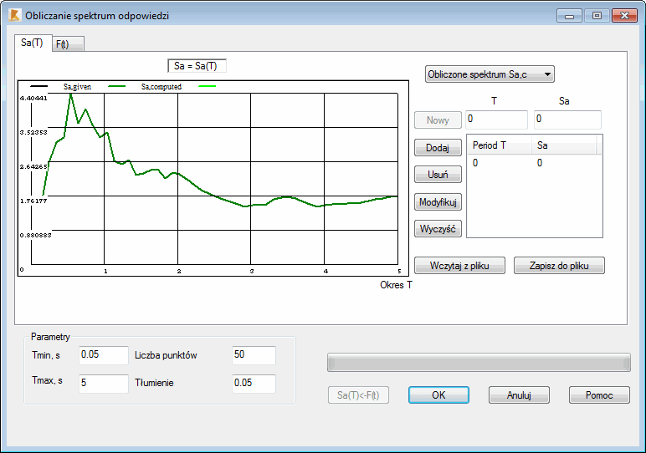The image size is (646, 453).
Task: Click the Wyczyść button
Action: [x=438, y=229]
